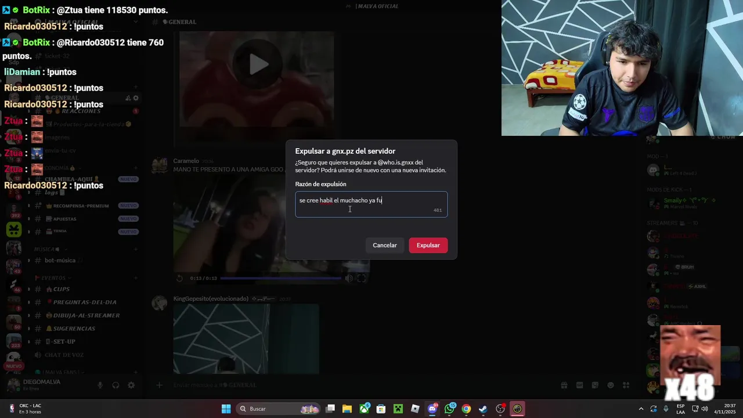The image size is (743, 418).
Task: Open Discord user settings gear
Action: click(131, 385)
